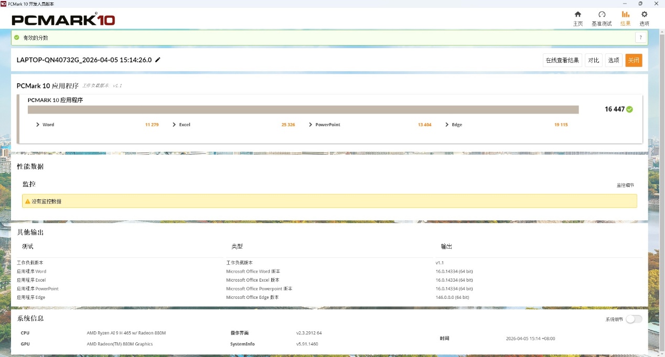Click the PowerPoint score 13 404
The image size is (665, 357).
pos(425,125)
